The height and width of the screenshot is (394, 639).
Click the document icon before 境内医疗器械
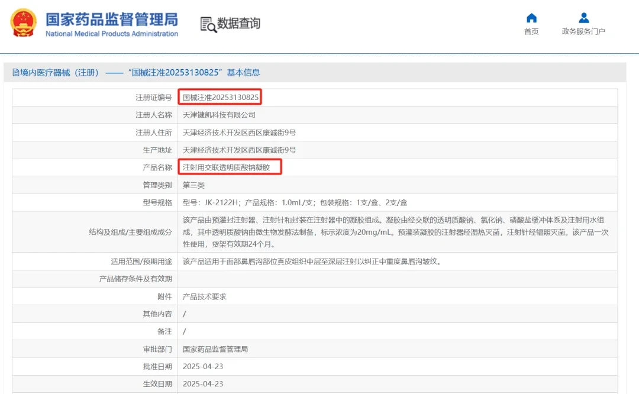tap(15, 73)
